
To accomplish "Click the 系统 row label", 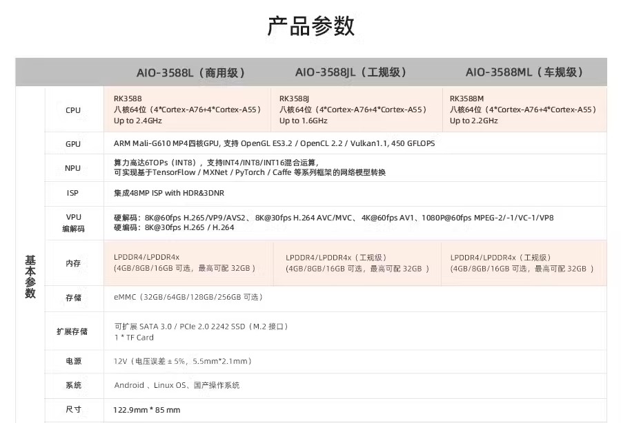I will (x=73, y=385).
